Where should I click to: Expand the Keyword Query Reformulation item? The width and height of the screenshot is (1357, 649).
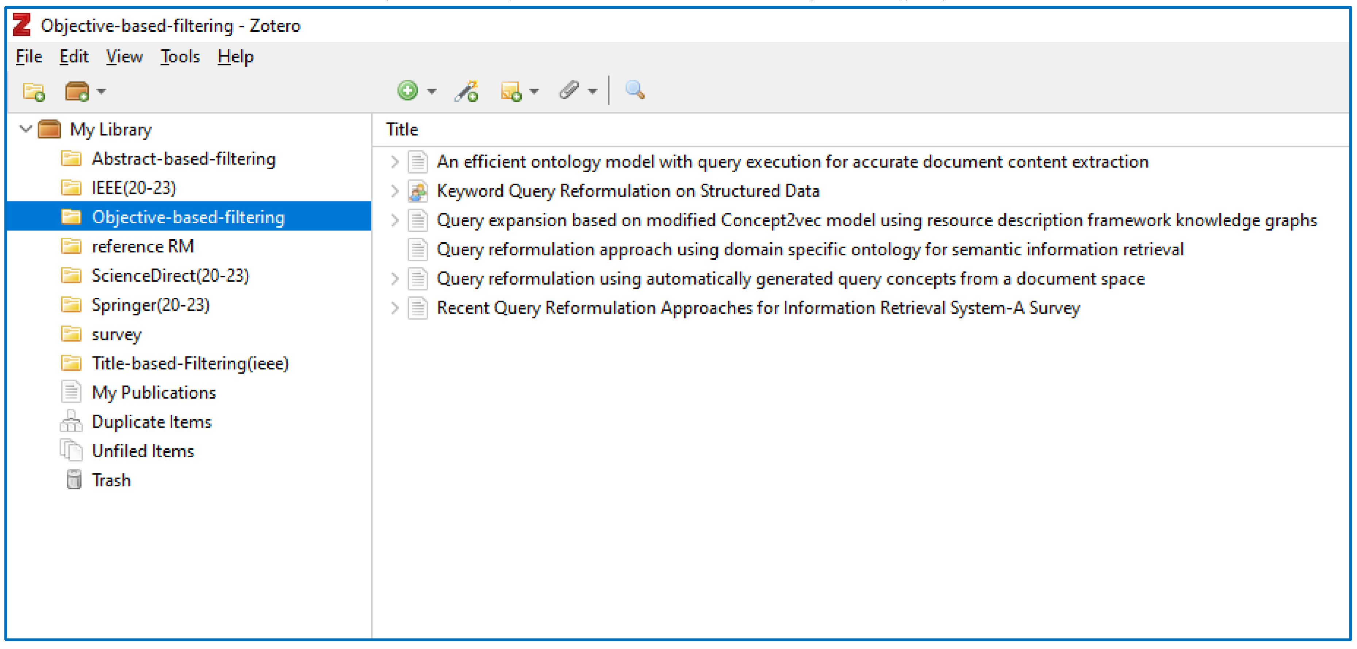point(395,191)
